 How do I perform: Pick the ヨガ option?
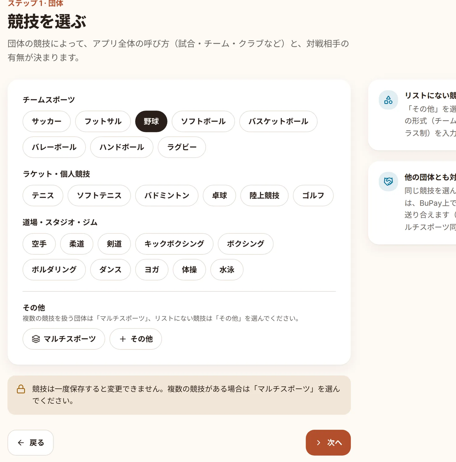click(x=152, y=270)
